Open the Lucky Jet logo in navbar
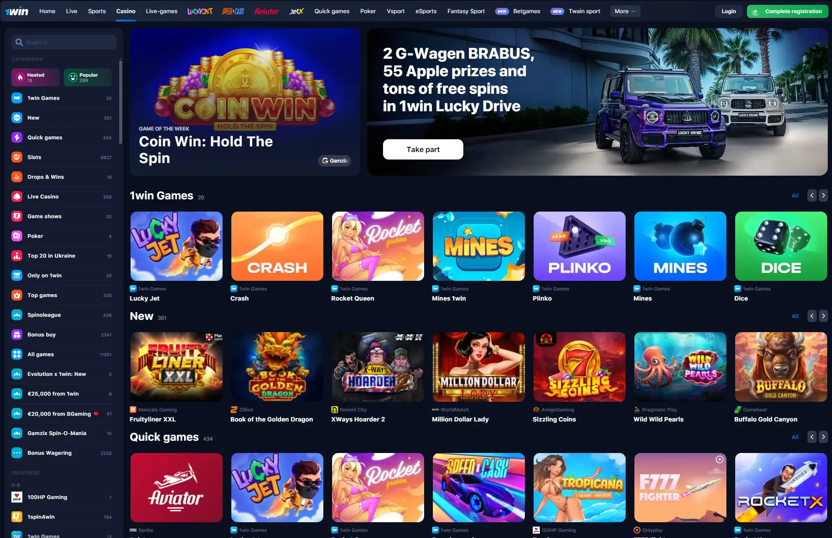The image size is (832, 538). [200, 11]
